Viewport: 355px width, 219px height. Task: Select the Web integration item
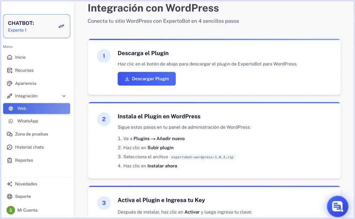(37, 109)
